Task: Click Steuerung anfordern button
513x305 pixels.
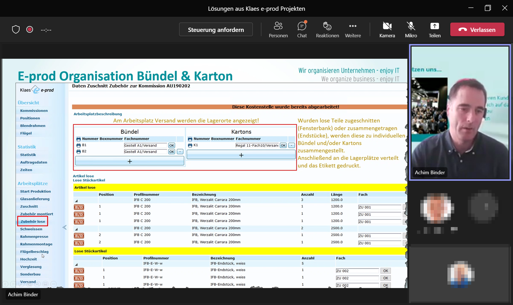Action: point(216,29)
